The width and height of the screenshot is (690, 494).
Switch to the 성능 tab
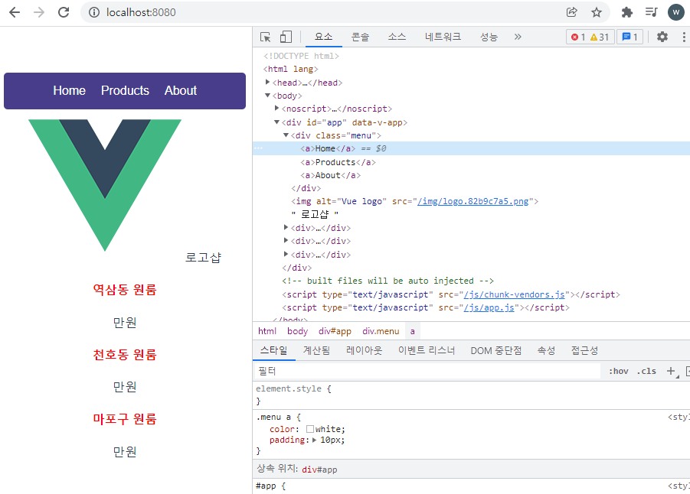click(x=489, y=37)
